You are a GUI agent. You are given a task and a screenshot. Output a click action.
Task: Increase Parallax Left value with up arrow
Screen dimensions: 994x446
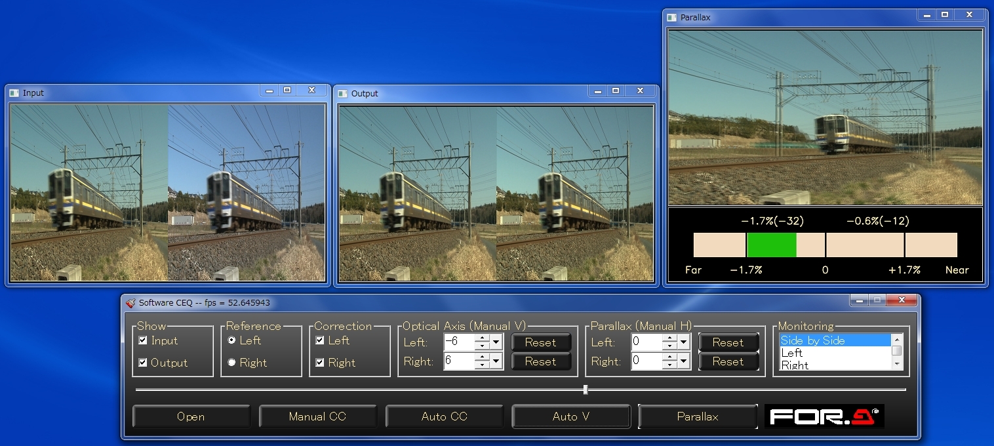[x=670, y=338]
